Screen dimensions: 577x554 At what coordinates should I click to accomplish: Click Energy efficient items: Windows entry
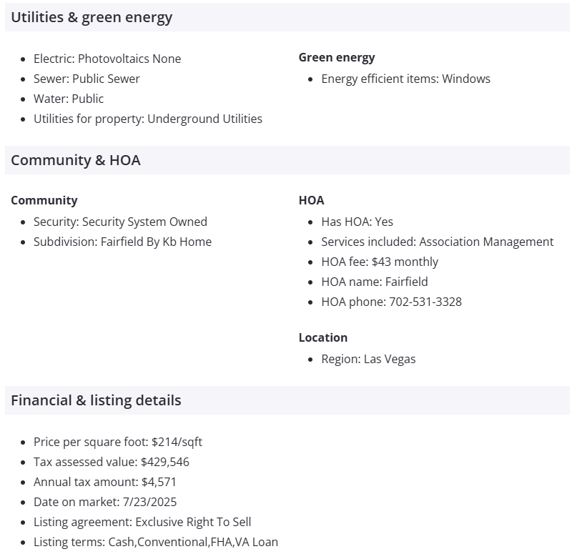coord(405,79)
